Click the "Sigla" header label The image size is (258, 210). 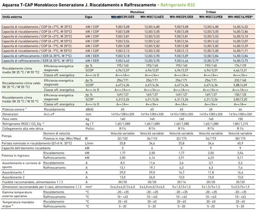click(89, 17)
